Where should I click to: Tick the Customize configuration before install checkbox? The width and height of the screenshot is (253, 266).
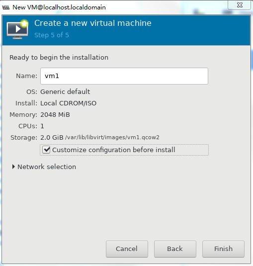pos(46,150)
